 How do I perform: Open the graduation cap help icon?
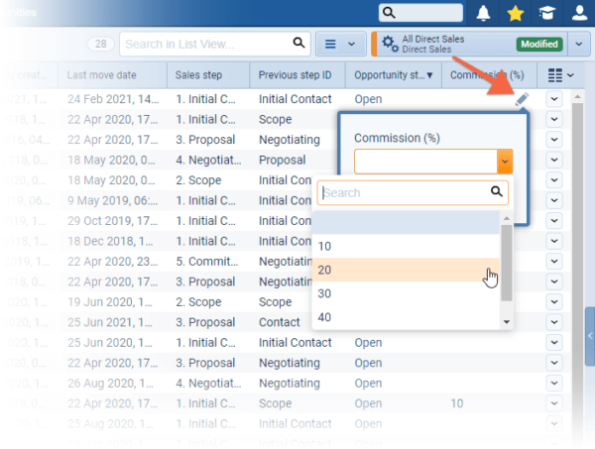click(x=546, y=13)
